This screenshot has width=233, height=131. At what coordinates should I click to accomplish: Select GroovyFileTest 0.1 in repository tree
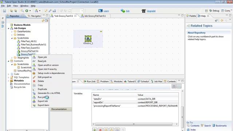[29, 51]
